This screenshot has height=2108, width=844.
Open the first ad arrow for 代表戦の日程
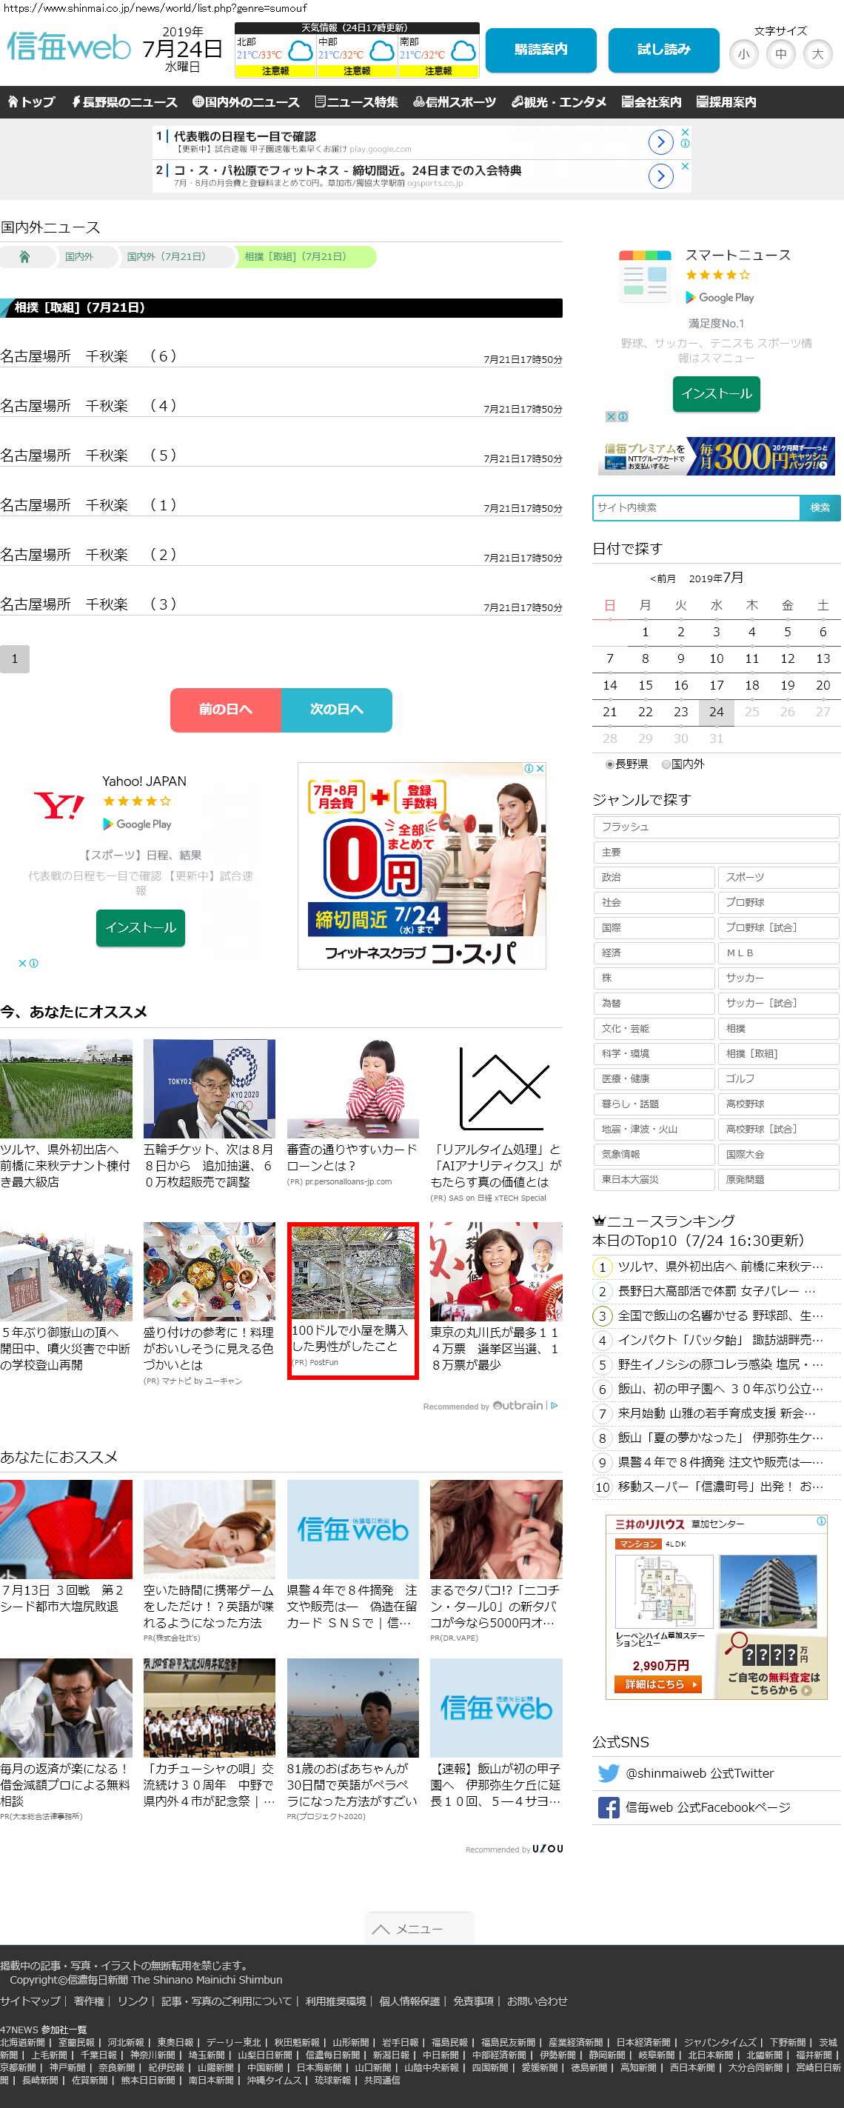click(x=661, y=142)
